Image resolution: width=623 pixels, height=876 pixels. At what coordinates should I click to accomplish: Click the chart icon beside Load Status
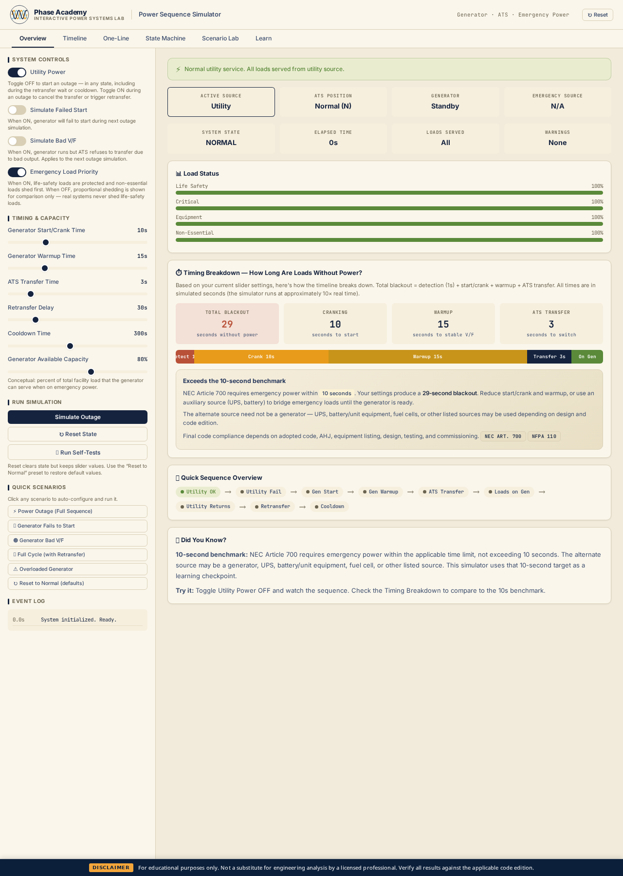pyautogui.click(x=179, y=174)
